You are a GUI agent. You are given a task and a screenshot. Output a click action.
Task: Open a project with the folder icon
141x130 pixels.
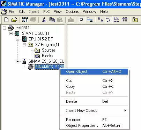[14, 20]
